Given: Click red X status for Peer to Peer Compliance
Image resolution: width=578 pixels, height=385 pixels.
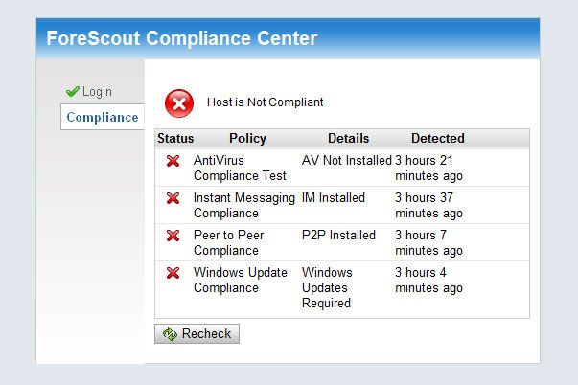Looking at the screenshot, I should [x=173, y=236].
